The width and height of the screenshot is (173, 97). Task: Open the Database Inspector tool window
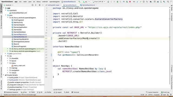11,92
